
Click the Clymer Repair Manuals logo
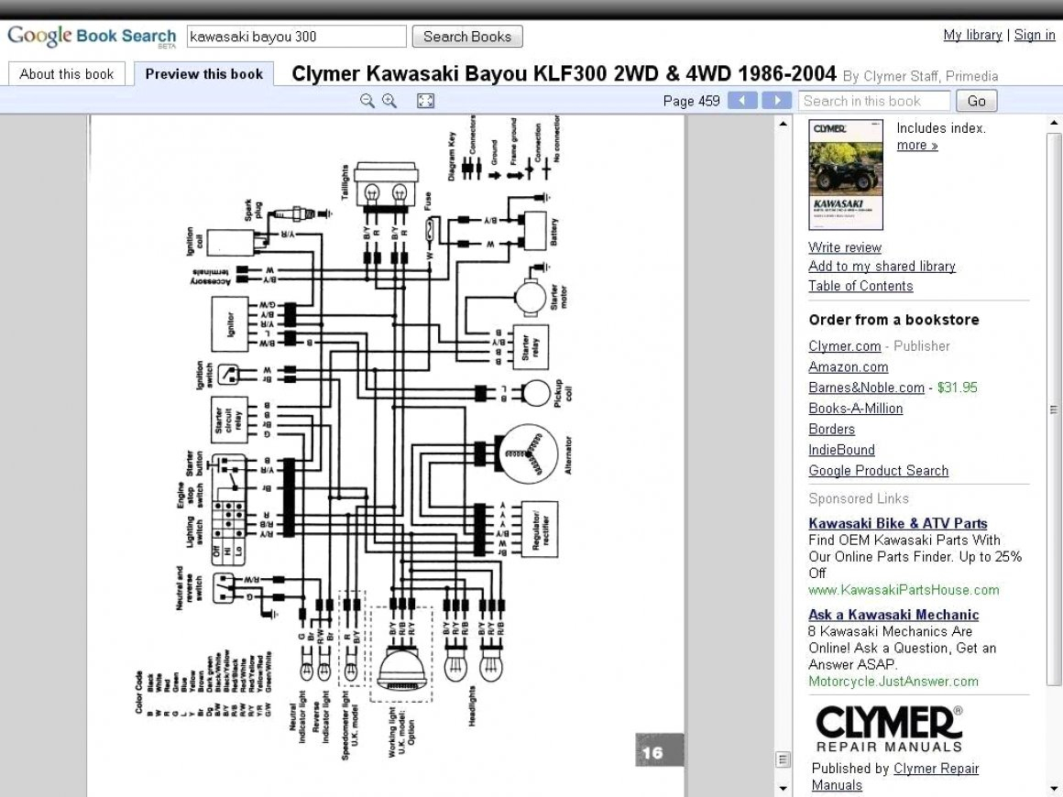tap(888, 728)
